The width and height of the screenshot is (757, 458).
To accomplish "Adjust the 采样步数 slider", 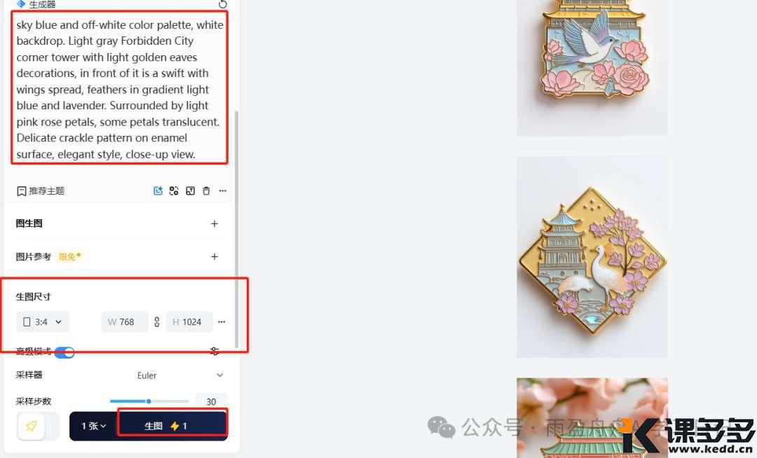I will (x=149, y=401).
